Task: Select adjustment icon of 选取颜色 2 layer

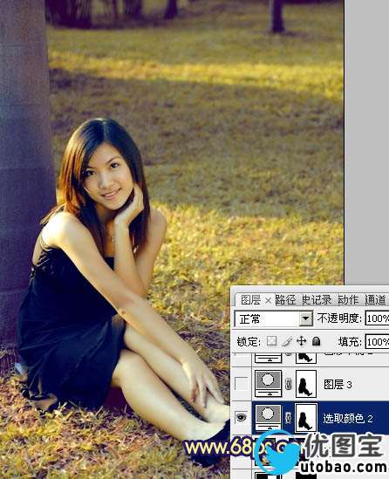Action: pyautogui.click(x=268, y=418)
